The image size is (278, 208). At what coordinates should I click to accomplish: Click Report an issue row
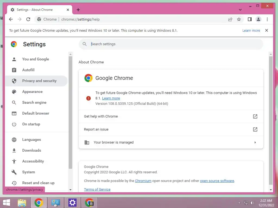[x=171, y=129]
